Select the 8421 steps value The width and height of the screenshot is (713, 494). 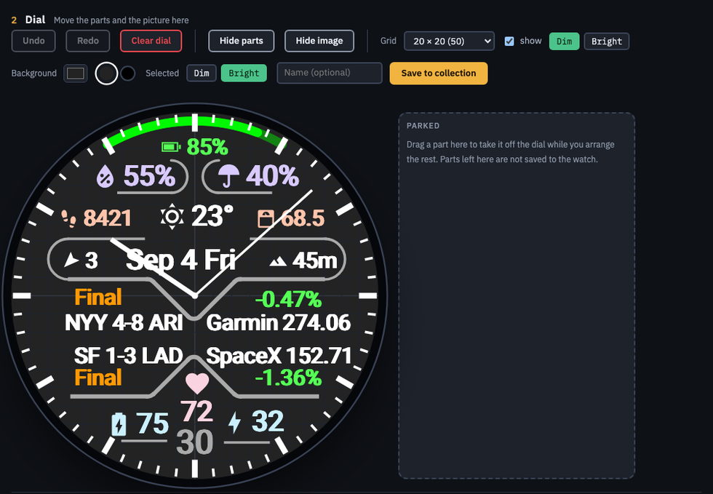point(108,218)
